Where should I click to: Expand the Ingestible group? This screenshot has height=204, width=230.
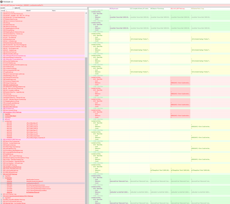point(3,114)
